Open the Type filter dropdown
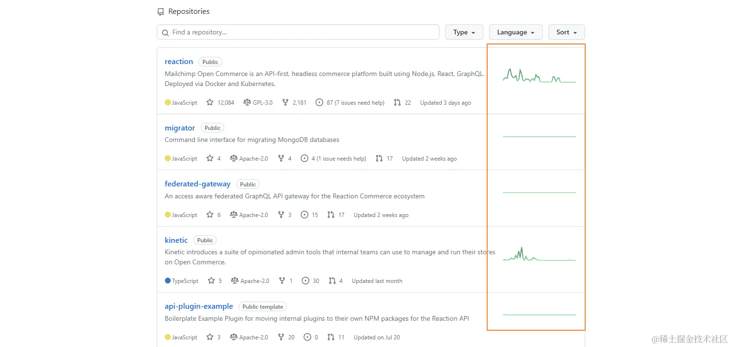The image size is (731, 347). 464,32
